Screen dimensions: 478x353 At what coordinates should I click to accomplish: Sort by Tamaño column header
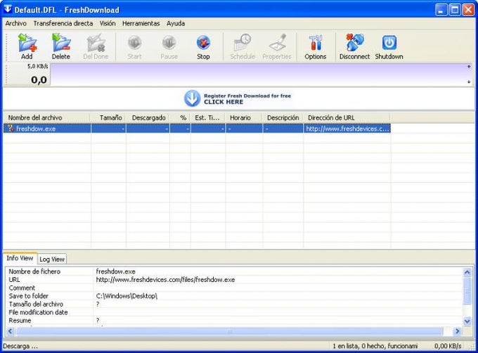108,117
